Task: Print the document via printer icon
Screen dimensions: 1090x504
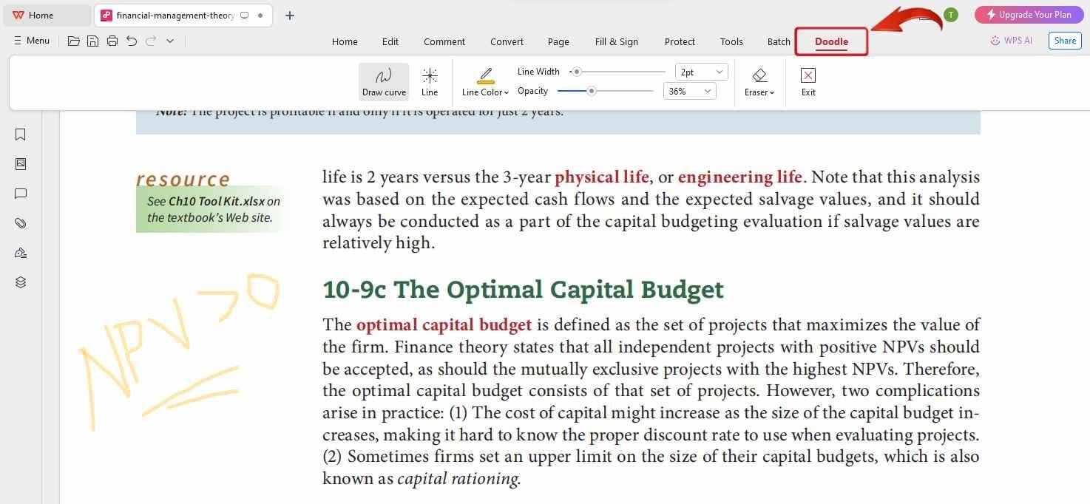Action: coord(112,41)
